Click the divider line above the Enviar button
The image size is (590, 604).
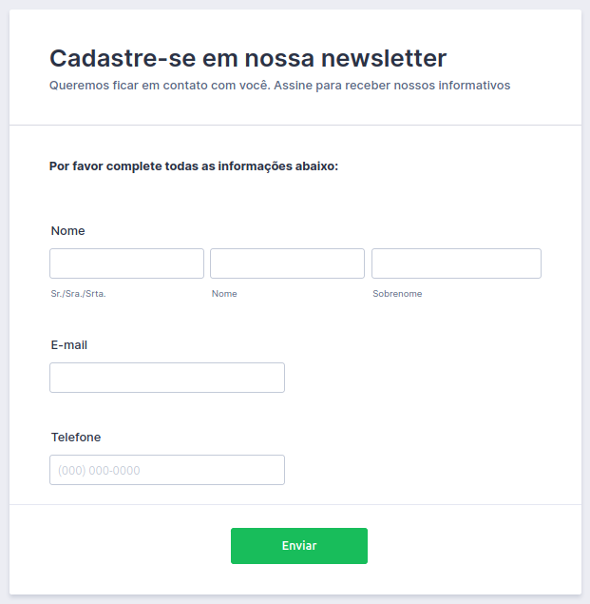pyautogui.click(x=295, y=504)
